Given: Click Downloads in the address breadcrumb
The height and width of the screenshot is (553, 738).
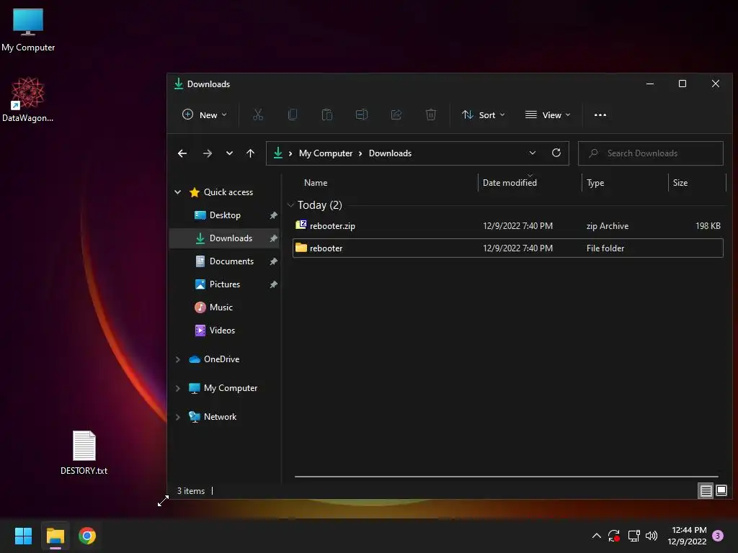Looking at the screenshot, I should click(x=390, y=153).
